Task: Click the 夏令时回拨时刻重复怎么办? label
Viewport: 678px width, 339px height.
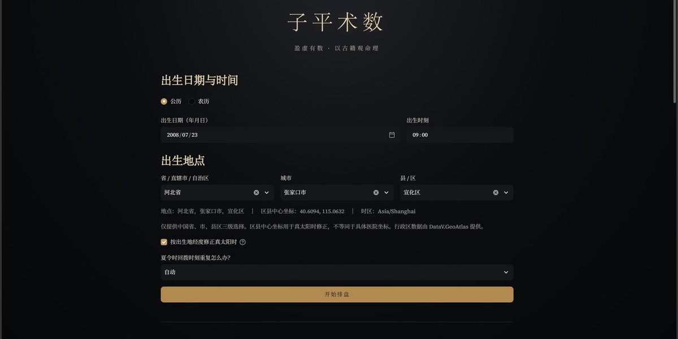Action: pos(195,258)
